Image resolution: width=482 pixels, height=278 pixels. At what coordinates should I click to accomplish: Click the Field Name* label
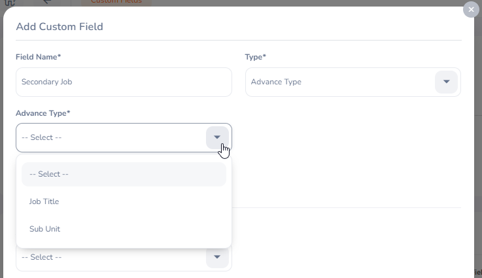[x=39, y=57]
